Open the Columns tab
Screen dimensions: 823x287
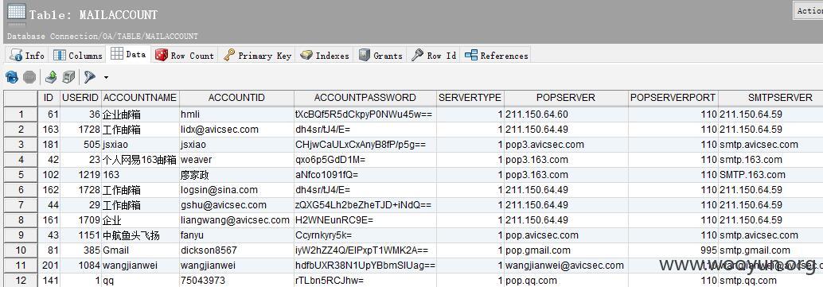pyautogui.click(x=78, y=55)
